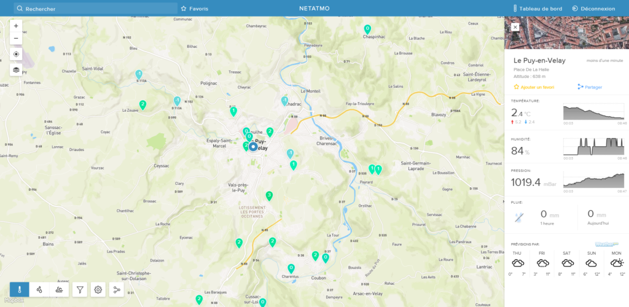Click the Le Puy-en-Velay station title
The width and height of the screenshot is (629, 307).
click(x=539, y=61)
